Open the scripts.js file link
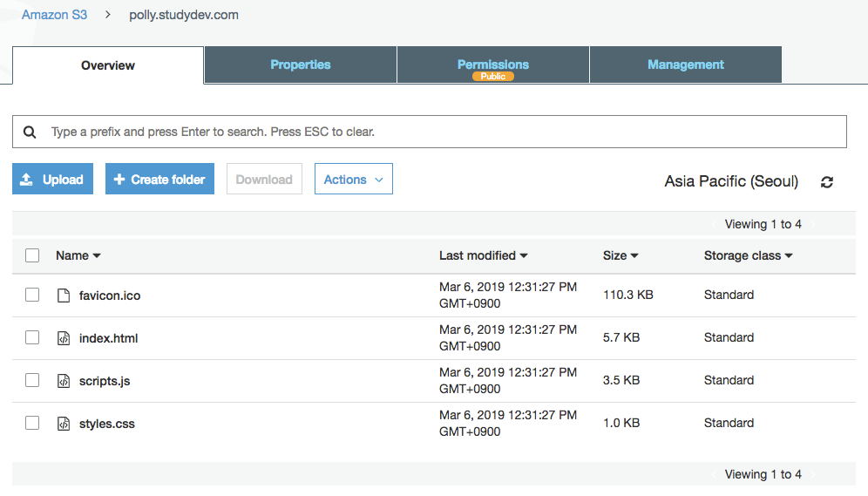 [105, 381]
